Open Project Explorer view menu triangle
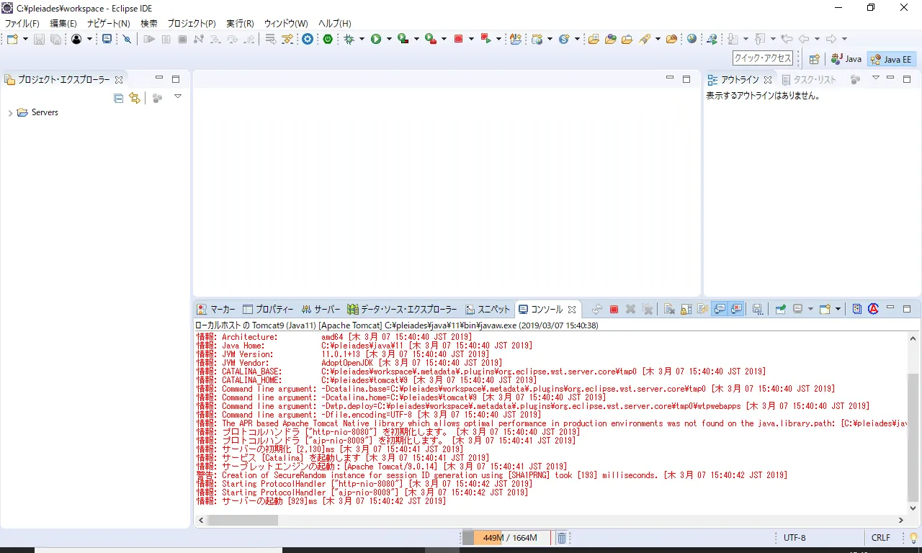Screen dimensions: 922x553 [178, 96]
